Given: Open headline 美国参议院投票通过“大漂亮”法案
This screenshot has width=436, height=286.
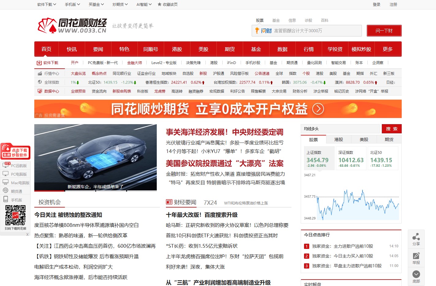Looking at the screenshot, I should (225, 163).
